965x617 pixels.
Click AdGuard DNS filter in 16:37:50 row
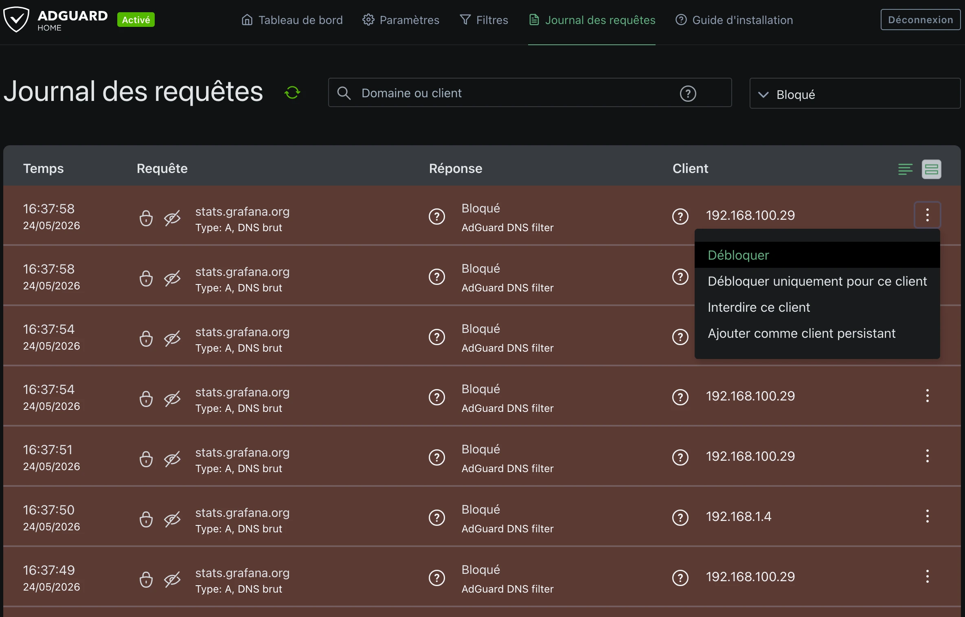click(x=507, y=528)
